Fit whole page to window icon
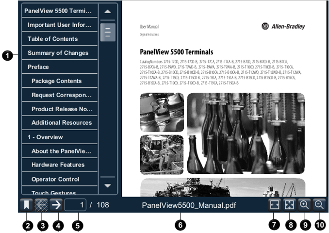 click(290, 205)
